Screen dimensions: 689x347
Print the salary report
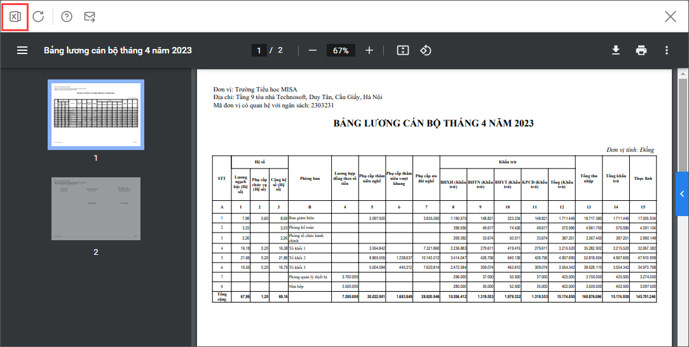pos(641,50)
